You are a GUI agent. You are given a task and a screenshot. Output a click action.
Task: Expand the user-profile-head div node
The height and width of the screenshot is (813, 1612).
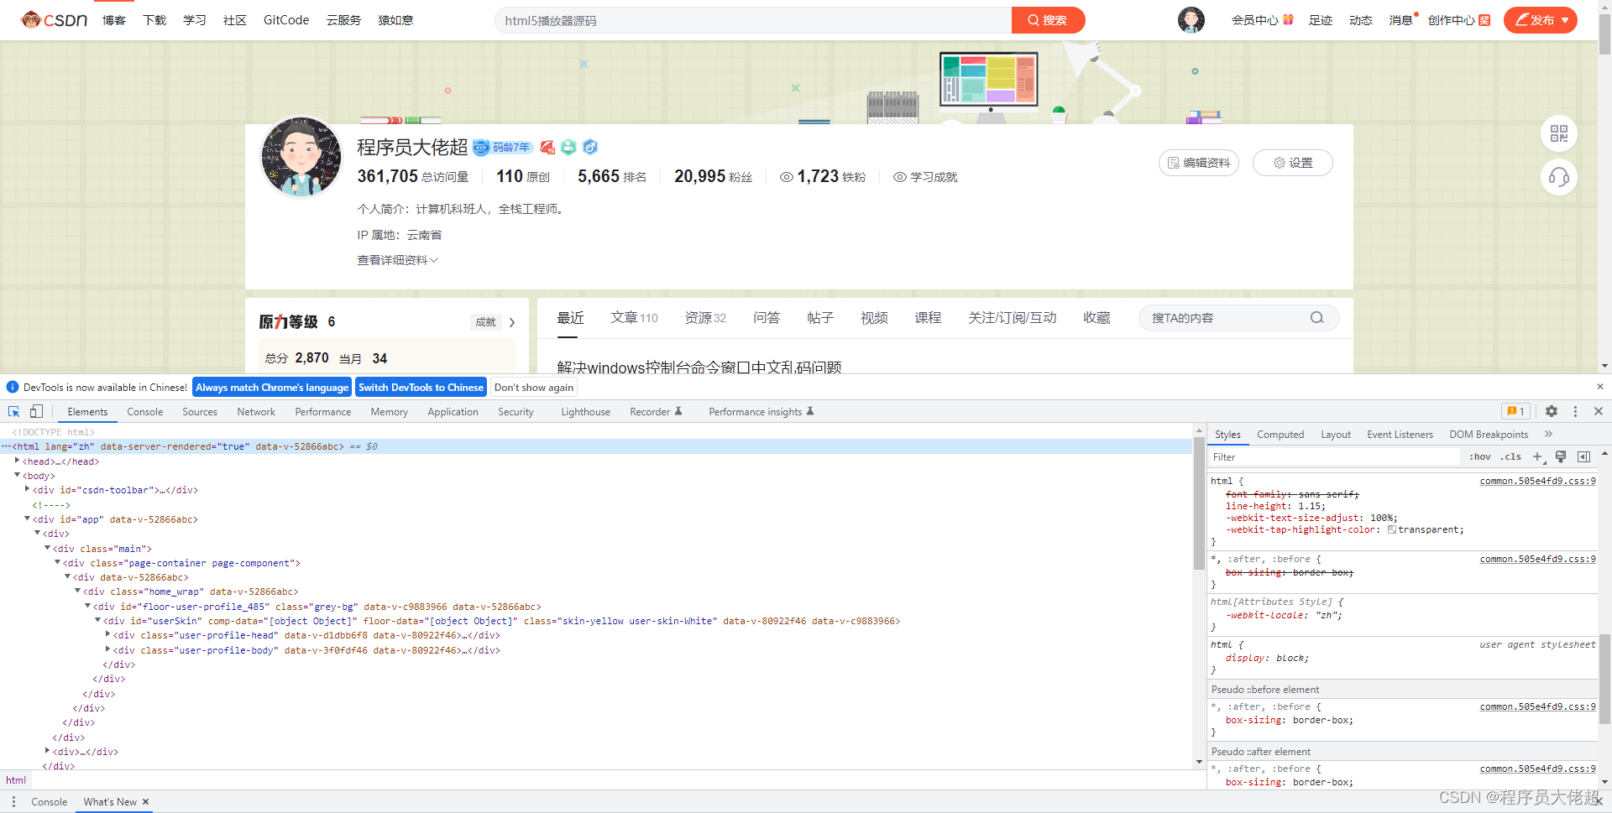107,634
